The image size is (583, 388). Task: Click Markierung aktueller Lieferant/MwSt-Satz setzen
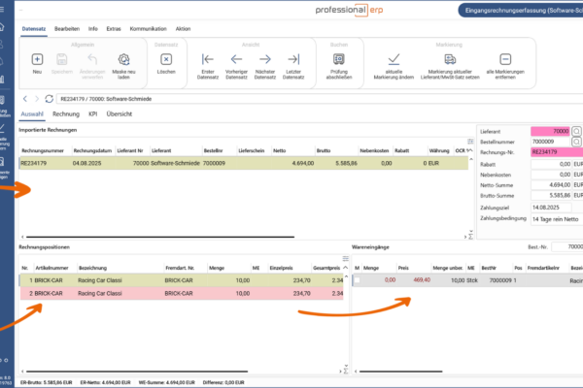450,59
